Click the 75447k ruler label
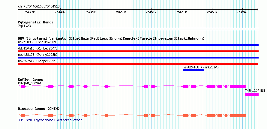 point(30,12)
